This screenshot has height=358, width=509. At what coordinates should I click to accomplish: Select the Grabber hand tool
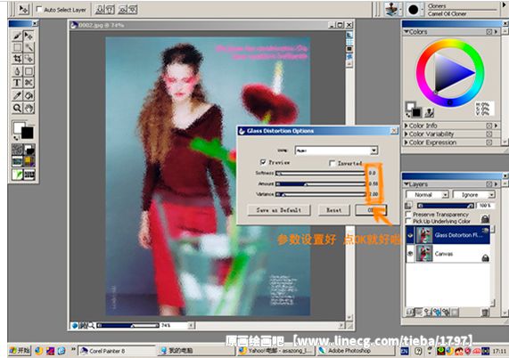29,108
